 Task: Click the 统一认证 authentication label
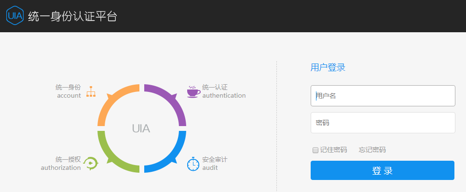215,88
